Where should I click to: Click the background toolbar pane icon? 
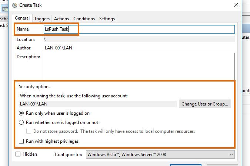pyautogui.click(x=6, y=8)
